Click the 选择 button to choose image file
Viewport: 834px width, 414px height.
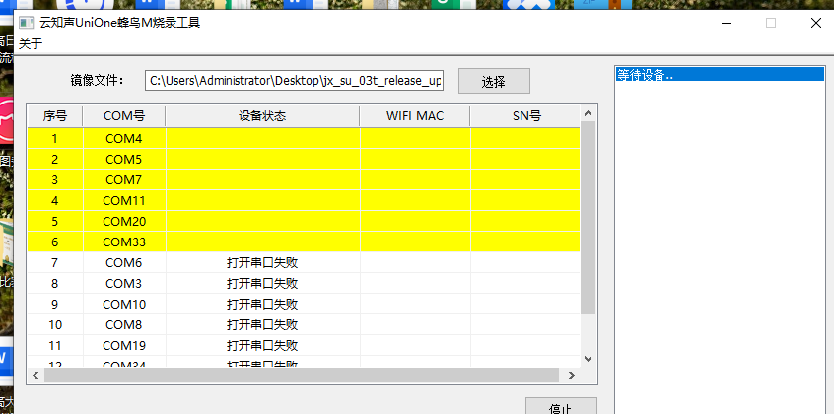pyautogui.click(x=494, y=81)
